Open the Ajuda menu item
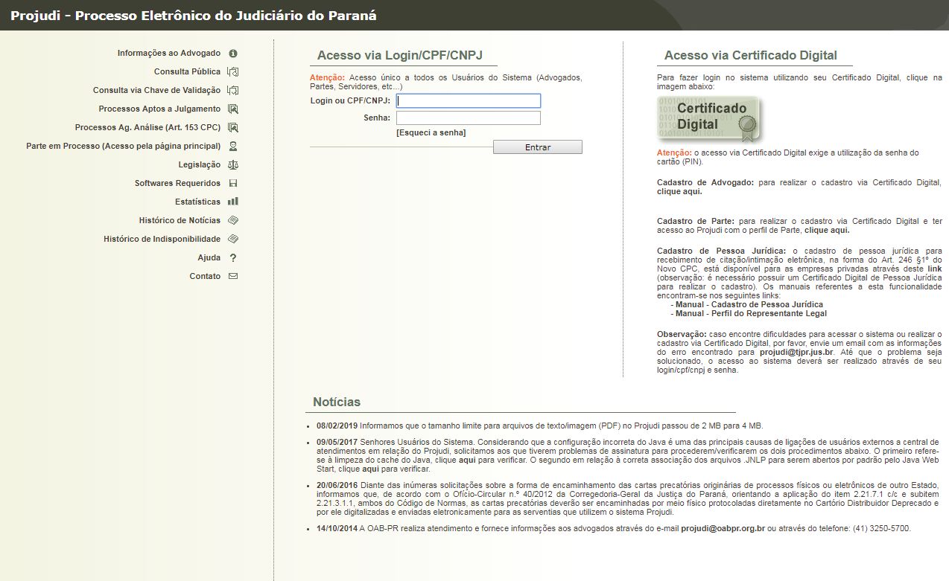This screenshot has height=581, width=949. tap(209, 258)
